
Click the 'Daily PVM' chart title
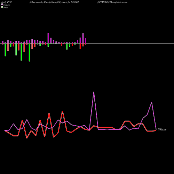[x=7, y=2]
